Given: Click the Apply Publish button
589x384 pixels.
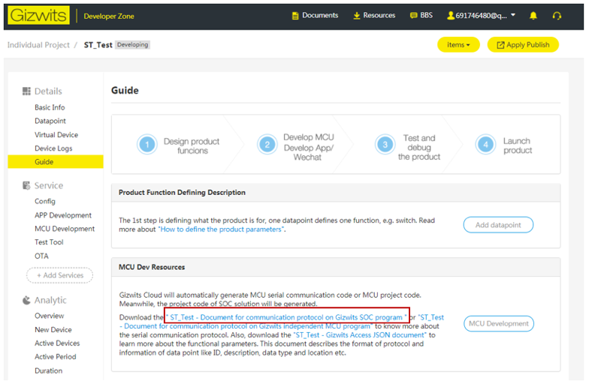Looking at the screenshot, I should pyautogui.click(x=523, y=45).
